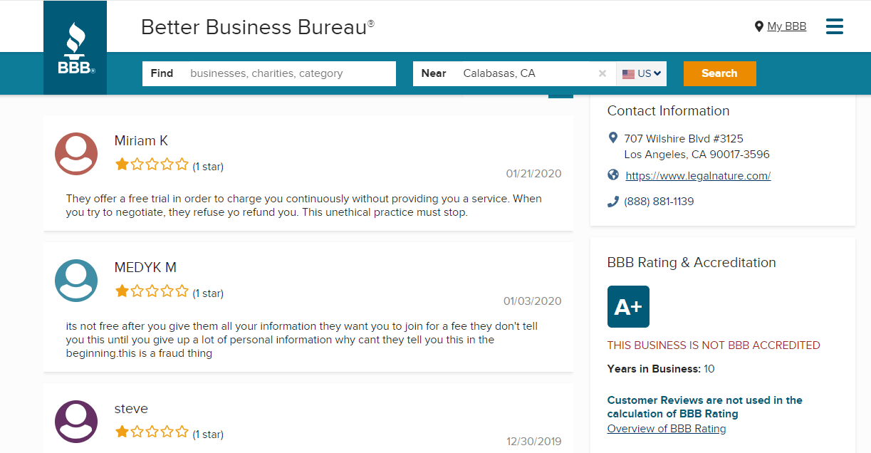871x453 pixels.
Task: Focus the Find businesses search field
Action: [x=269, y=73]
